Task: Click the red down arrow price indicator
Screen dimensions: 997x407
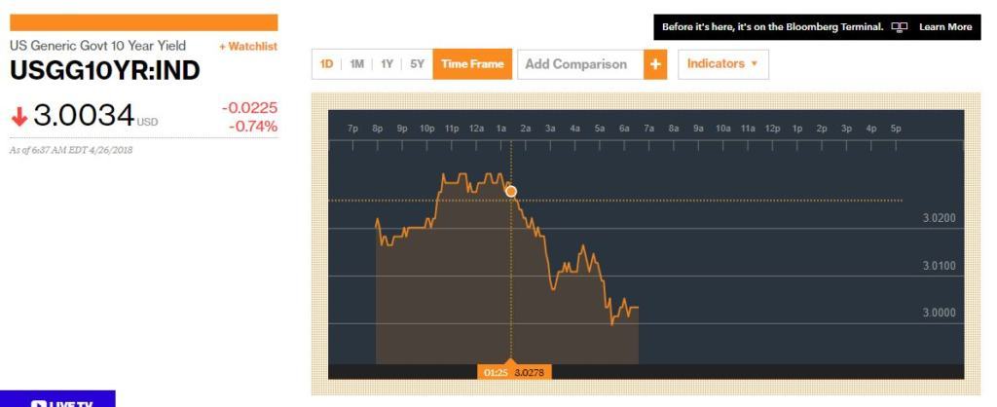Action: click(x=18, y=117)
